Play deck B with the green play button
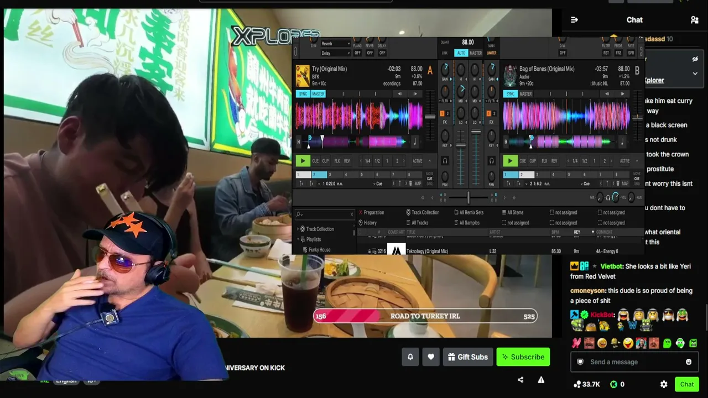This screenshot has height=398, width=708. [510, 161]
